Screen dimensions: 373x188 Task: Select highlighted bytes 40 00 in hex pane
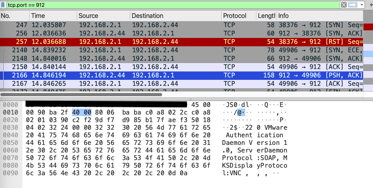pyautogui.click(x=81, y=112)
